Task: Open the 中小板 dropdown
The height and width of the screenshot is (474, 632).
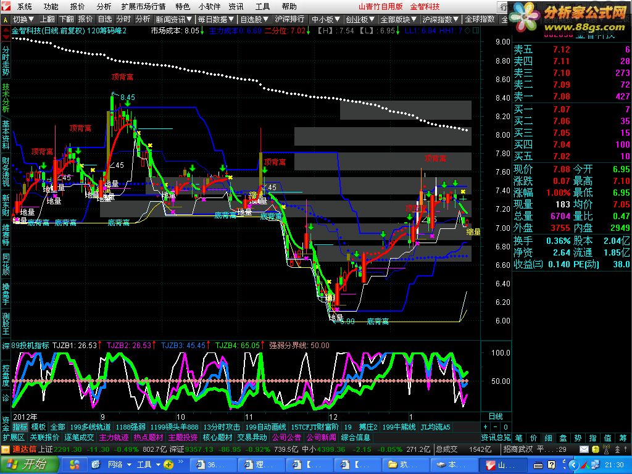Action: pyautogui.click(x=326, y=19)
